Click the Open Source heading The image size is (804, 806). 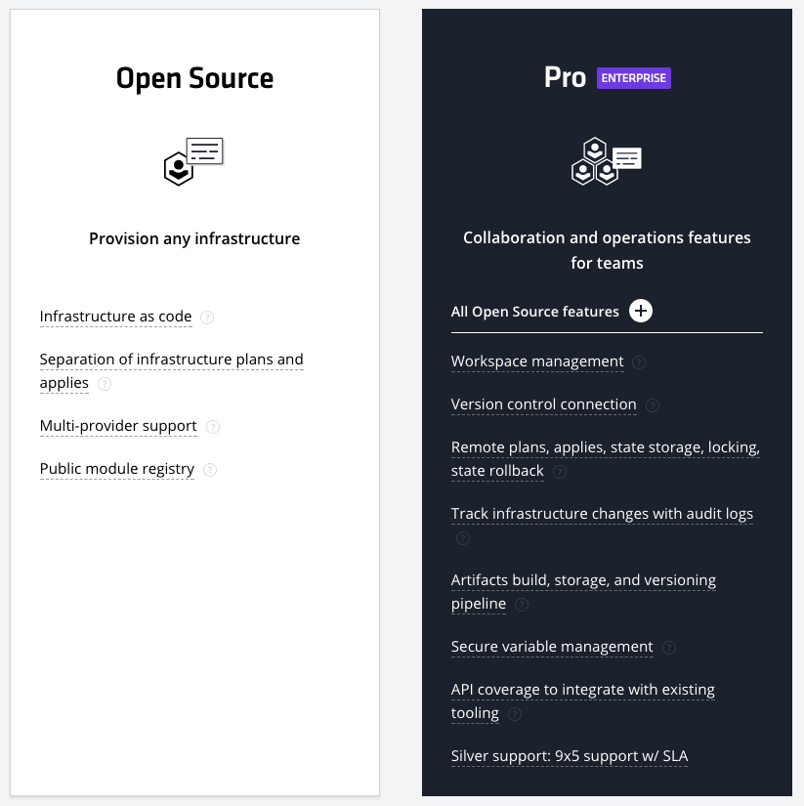click(194, 78)
